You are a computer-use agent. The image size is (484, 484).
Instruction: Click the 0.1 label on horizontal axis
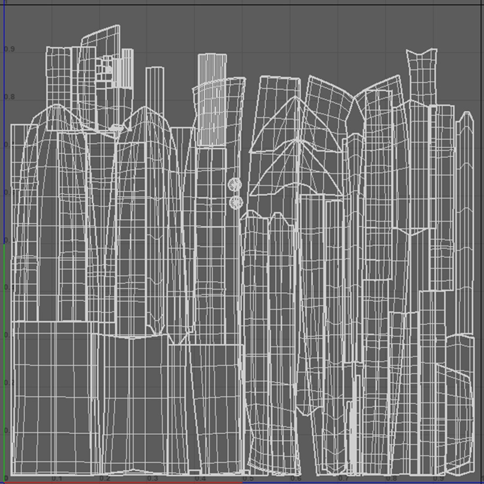57,479
